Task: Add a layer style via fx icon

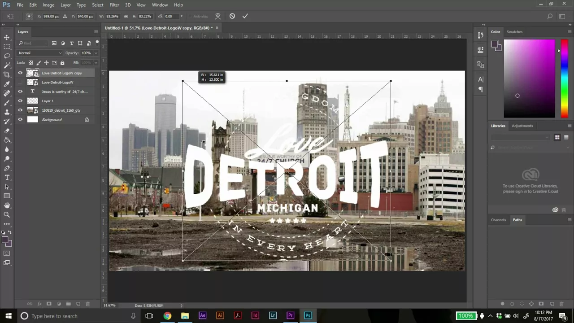Action: [39, 304]
